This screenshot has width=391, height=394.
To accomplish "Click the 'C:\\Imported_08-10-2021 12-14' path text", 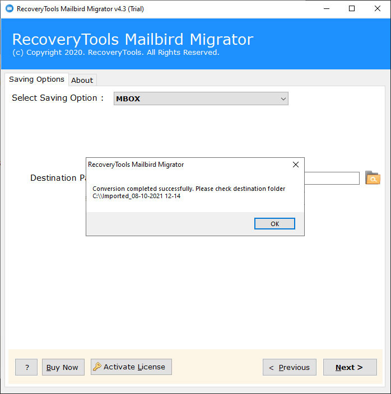I will (137, 196).
